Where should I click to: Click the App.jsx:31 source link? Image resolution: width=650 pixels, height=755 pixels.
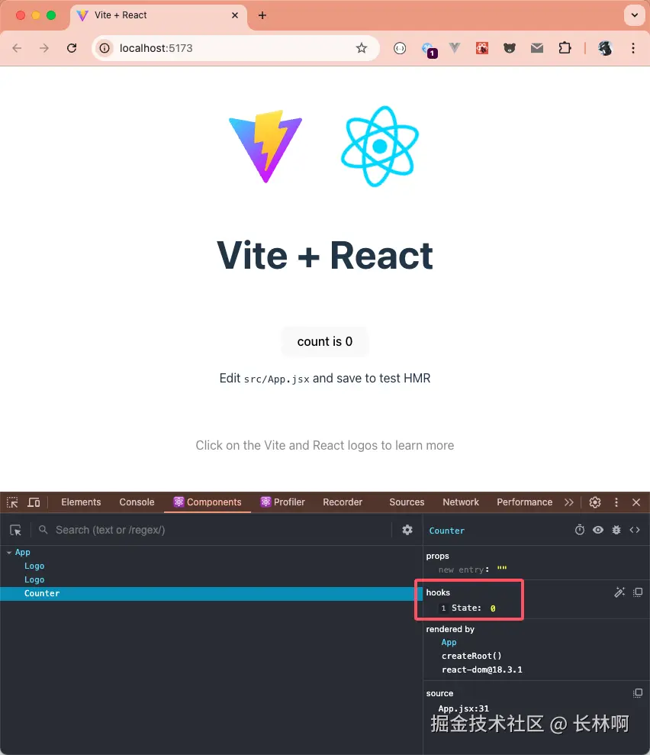point(463,708)
